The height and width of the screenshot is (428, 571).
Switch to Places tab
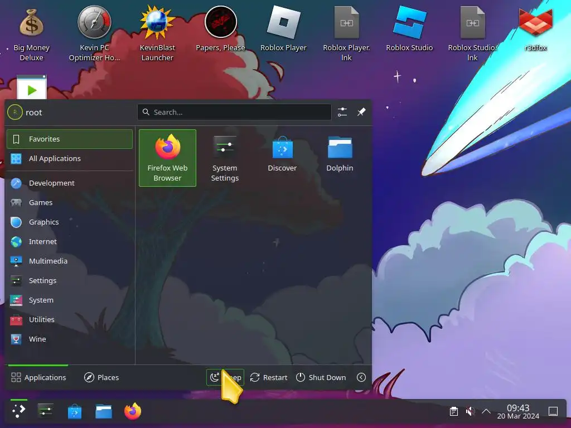tap(101, 377)
